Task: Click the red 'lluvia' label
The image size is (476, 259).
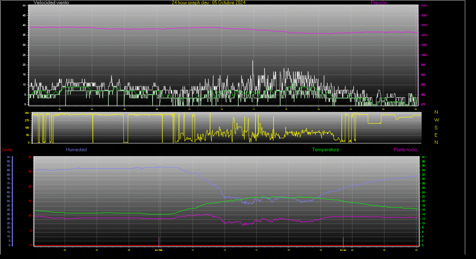Action: coord(7,150)
